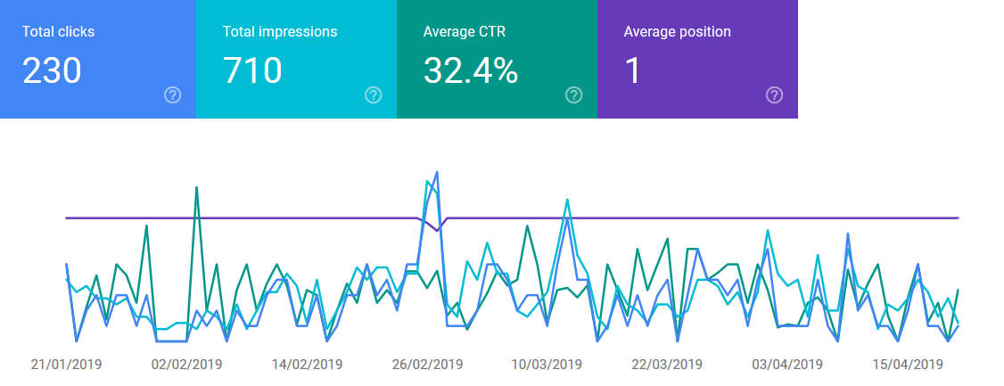Toggle the Total impressions metric card
This screenshot has height=386, width=1004.
pyautogui.click(x=296, y=59)
